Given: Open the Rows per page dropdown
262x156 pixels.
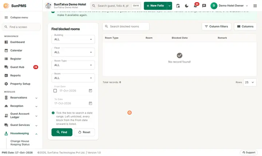Looking at the screenshot, I should tap(250, 82).
